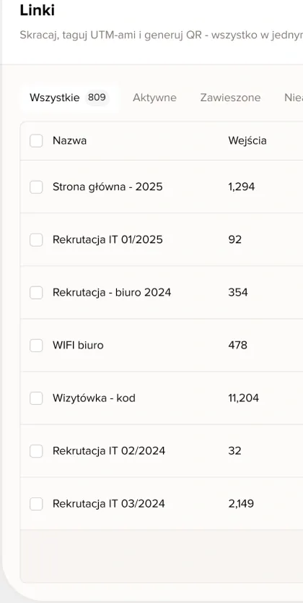
Task: Open the Strona główna - 2025 link
Action: [x=107, y=187]
